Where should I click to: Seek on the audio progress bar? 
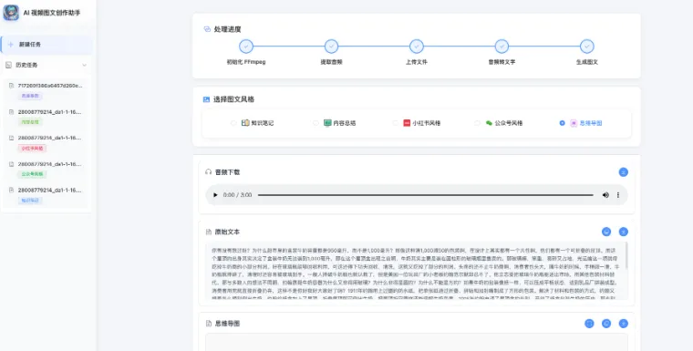pos(425,195)
